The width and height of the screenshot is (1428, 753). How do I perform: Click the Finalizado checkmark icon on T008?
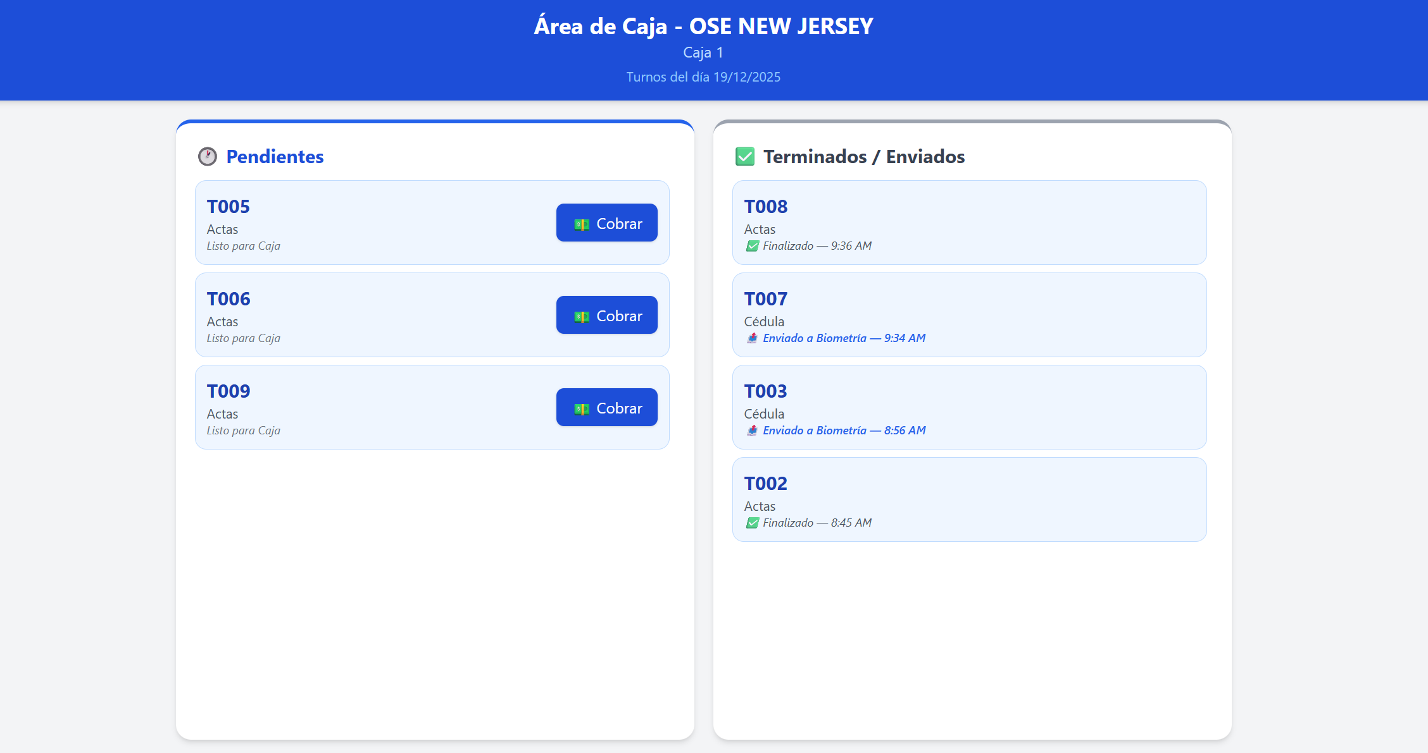click(x=752, y=246)
